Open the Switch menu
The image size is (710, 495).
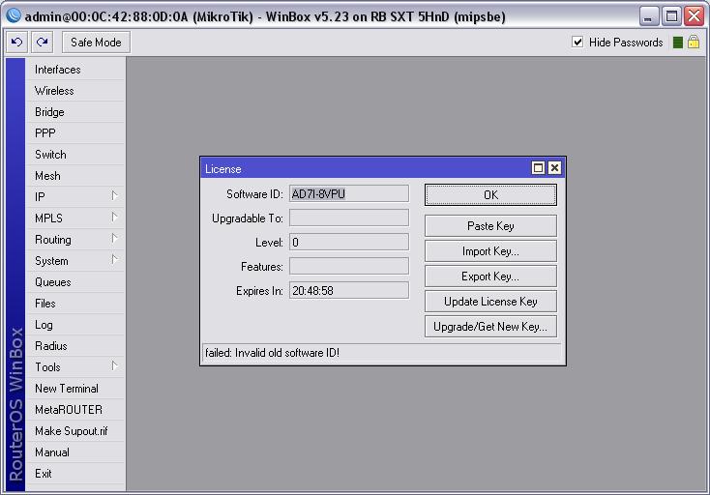pyautogui.click(x=75, y=155)
